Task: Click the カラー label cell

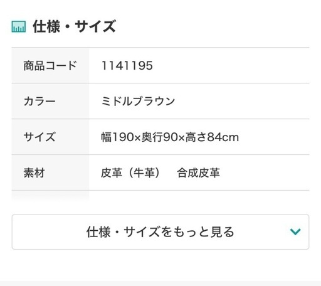Action: [x=50, y=101]
